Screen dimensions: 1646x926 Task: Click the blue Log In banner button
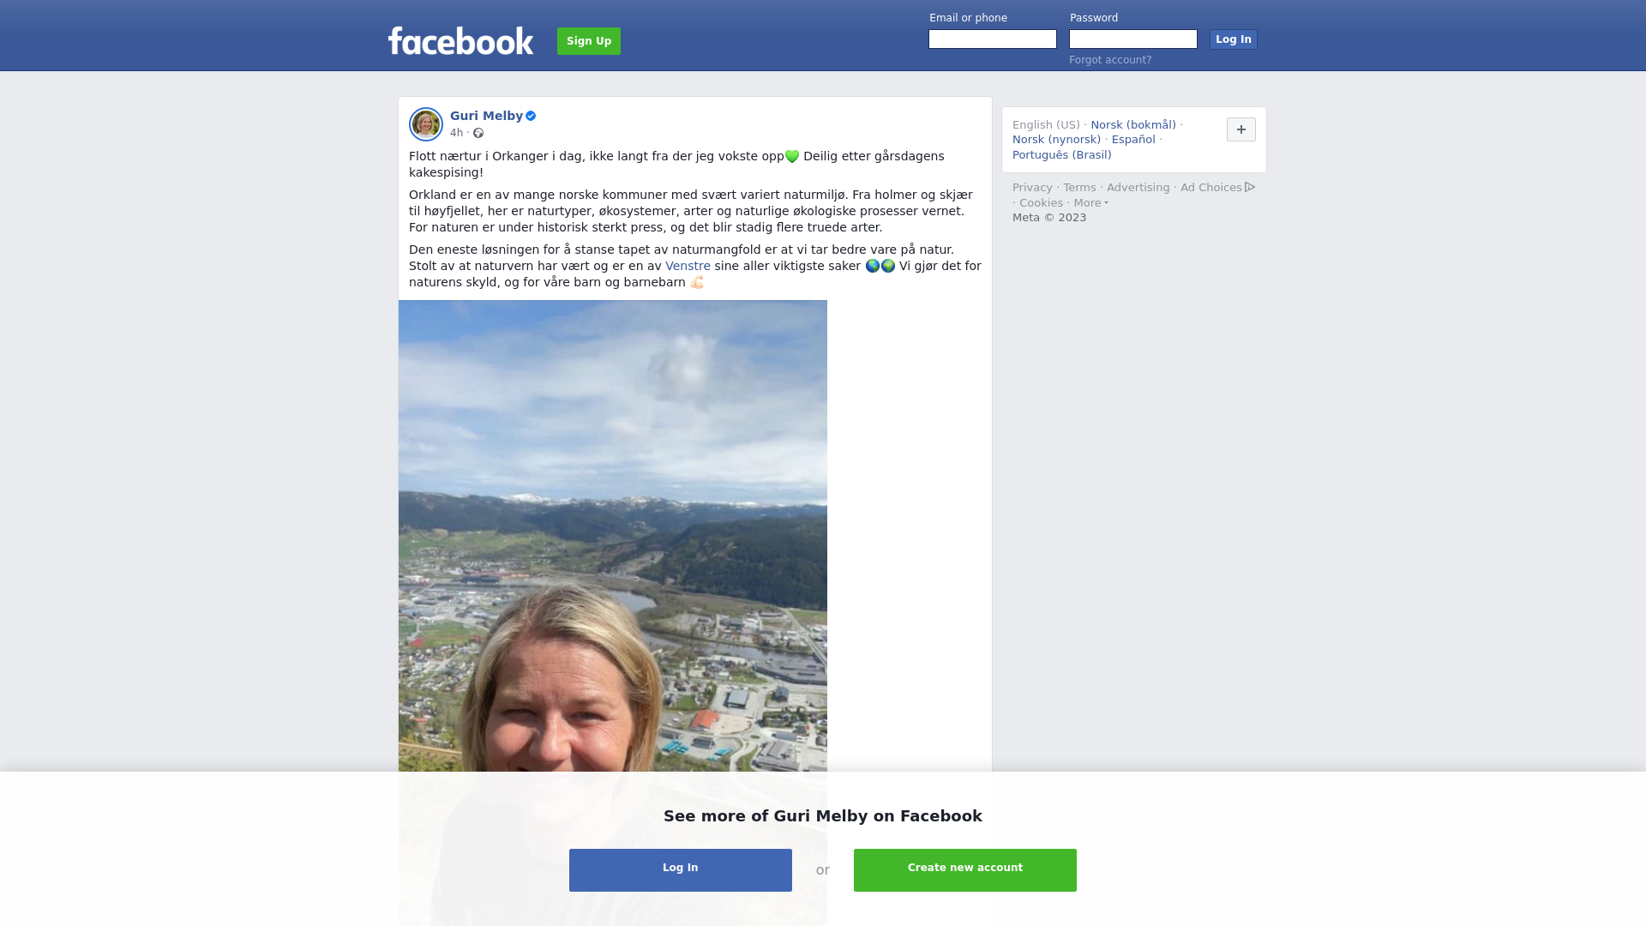click(x=681, y=870)
